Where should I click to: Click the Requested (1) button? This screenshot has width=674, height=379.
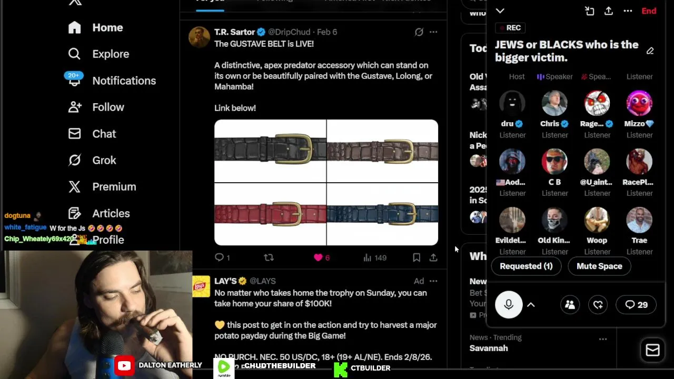click(526, 266)
